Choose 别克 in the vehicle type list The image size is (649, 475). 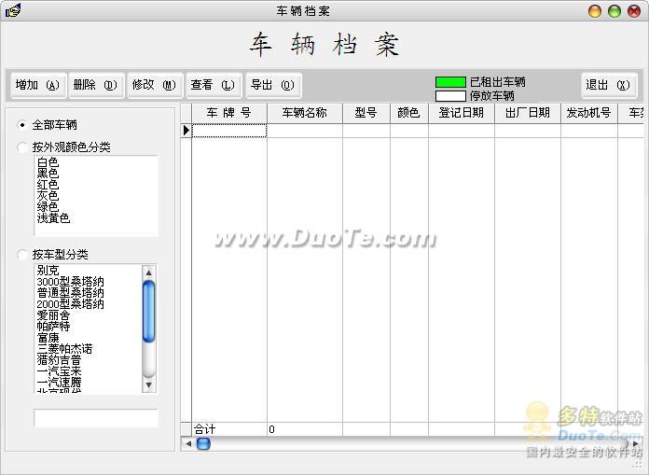(x=48, y=271)
